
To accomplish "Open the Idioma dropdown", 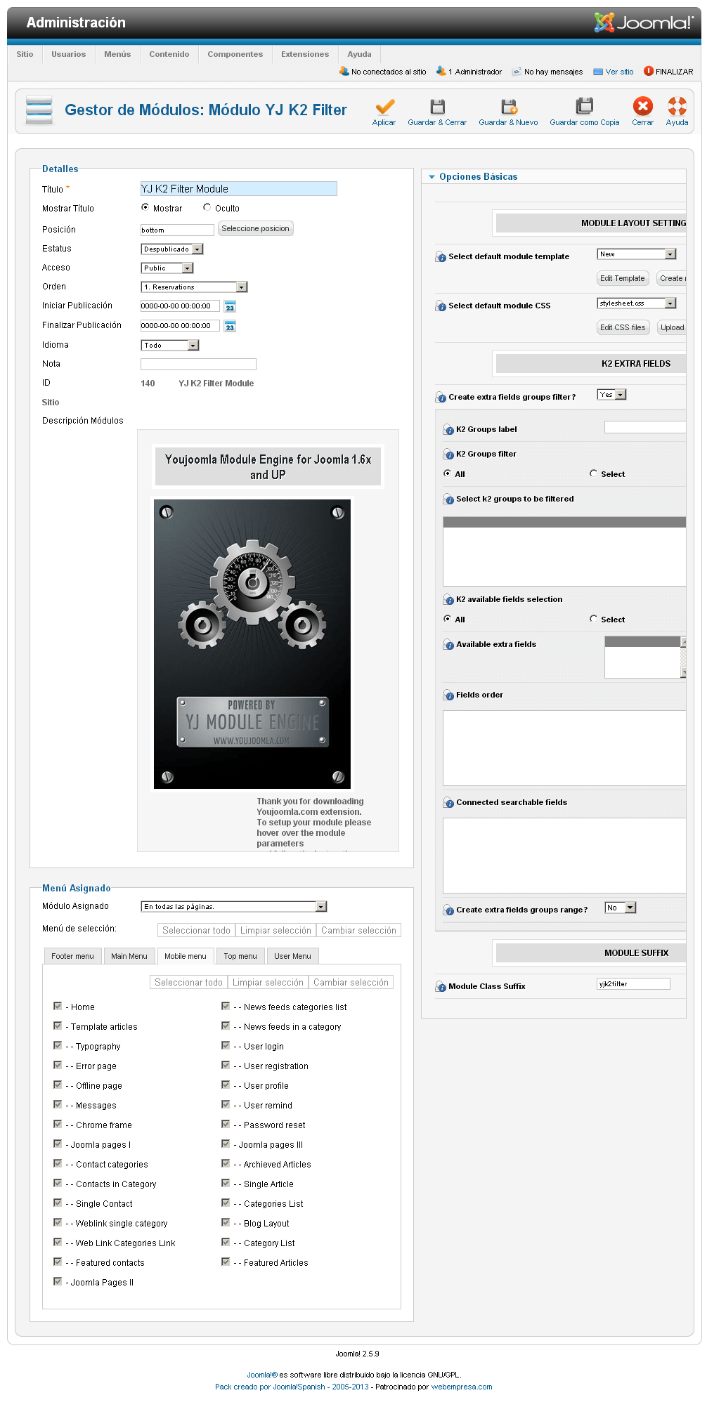I will (x=170, y=346).
